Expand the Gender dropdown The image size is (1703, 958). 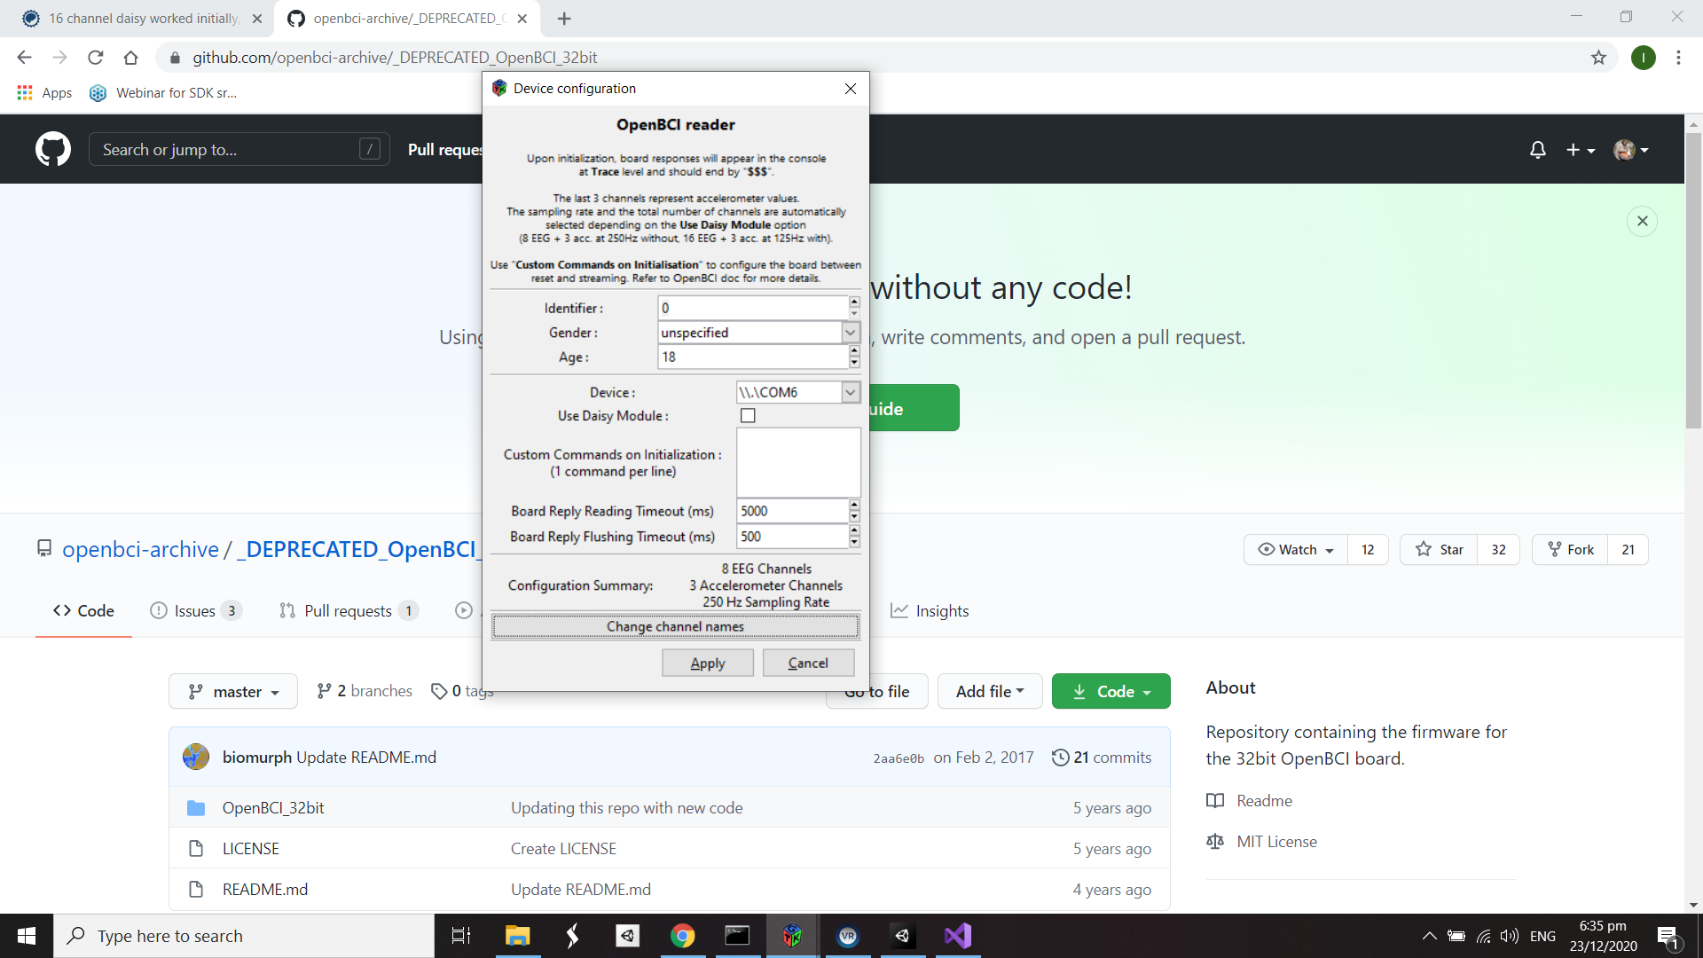[851, 333]
